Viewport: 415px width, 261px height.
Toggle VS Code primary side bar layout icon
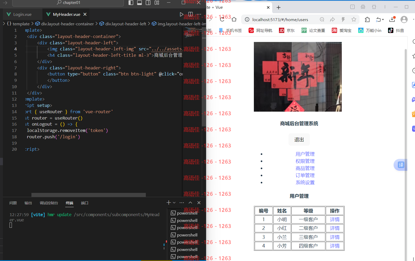click(x=131, y=3)
